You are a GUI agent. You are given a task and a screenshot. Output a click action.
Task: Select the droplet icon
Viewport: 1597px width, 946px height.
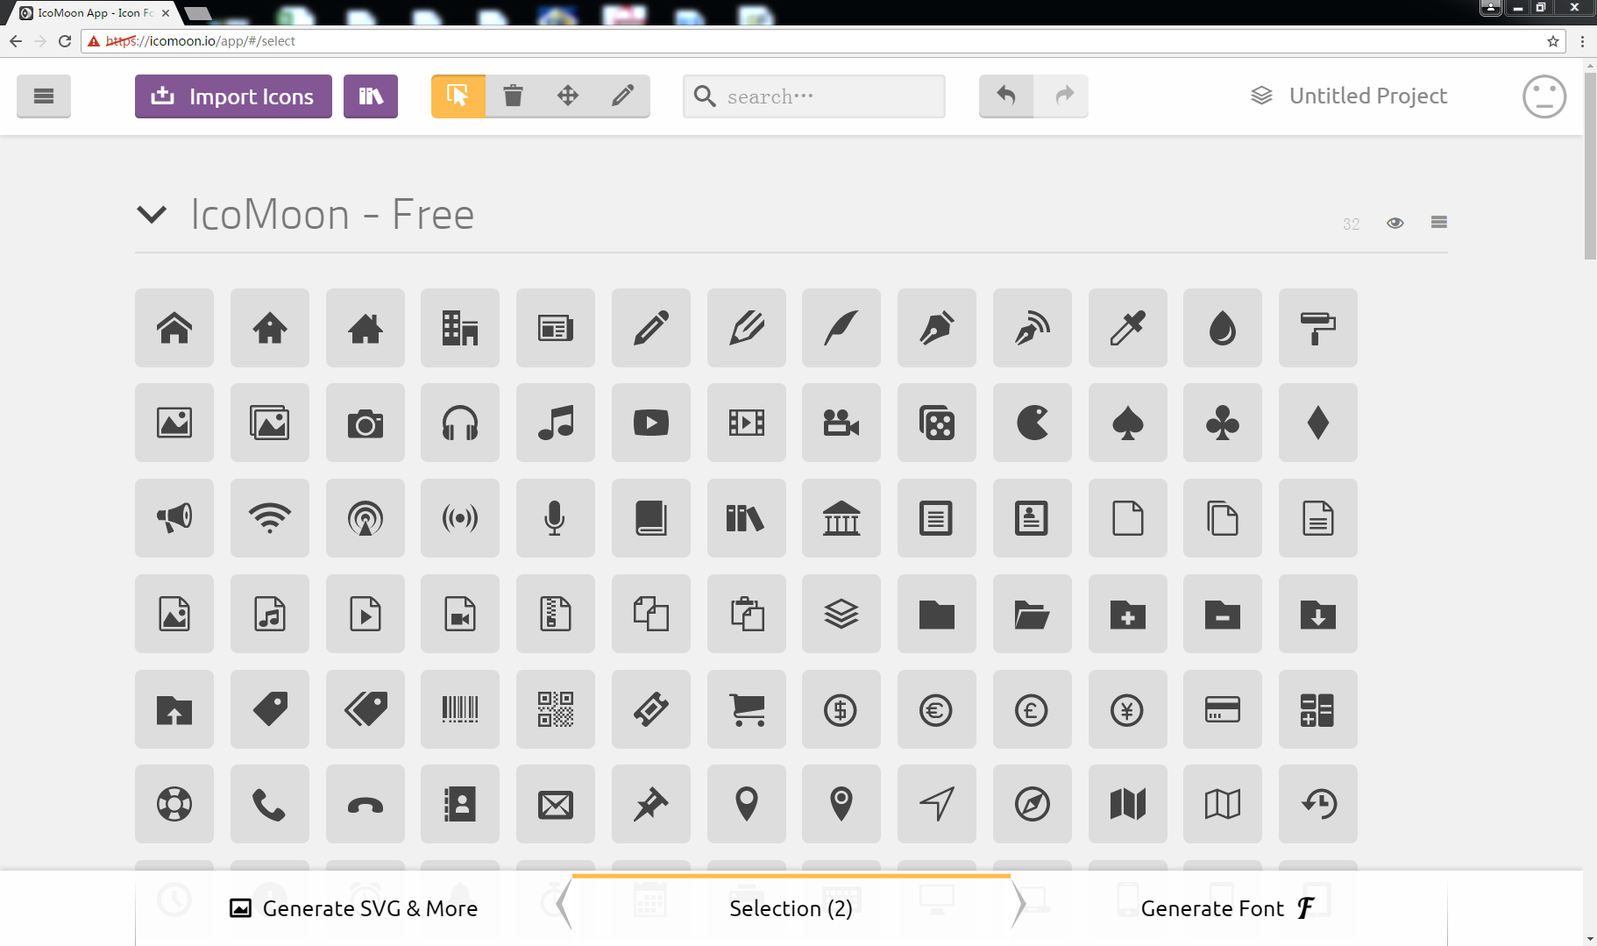tap(1223, 328)
